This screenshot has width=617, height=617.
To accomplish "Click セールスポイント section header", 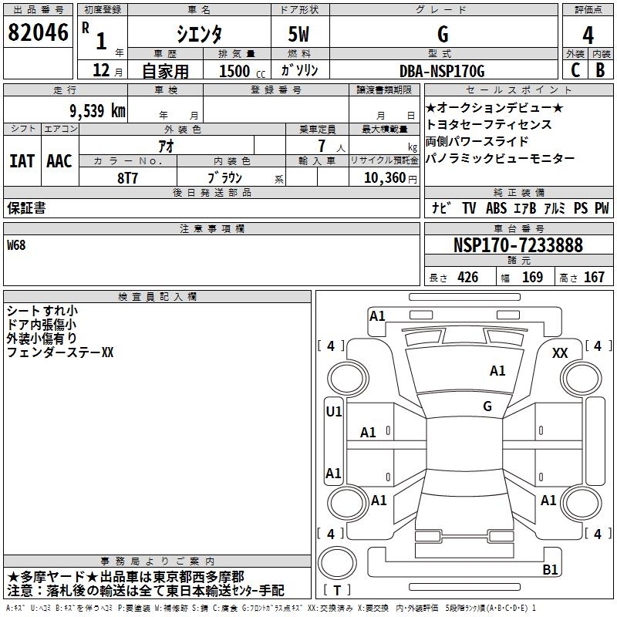I will pyautogui.click(x=518, y=89).
